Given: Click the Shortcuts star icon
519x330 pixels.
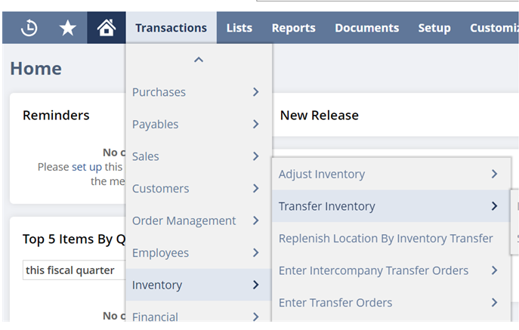Looking at the screenshot, I should [x=68, y=28].
